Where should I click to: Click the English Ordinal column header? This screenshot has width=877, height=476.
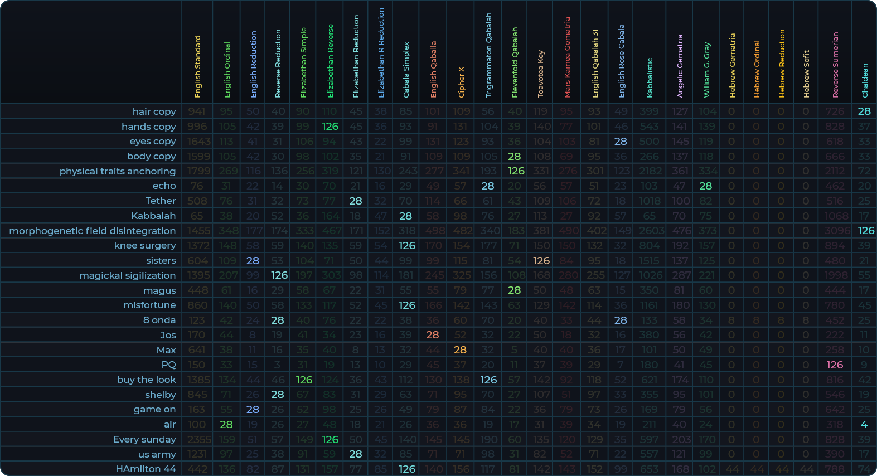pos(227,70)
